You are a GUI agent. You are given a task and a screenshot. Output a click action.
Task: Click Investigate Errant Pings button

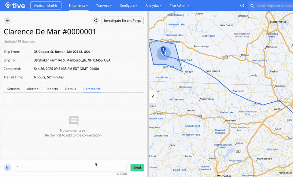[x=122, y=21]
